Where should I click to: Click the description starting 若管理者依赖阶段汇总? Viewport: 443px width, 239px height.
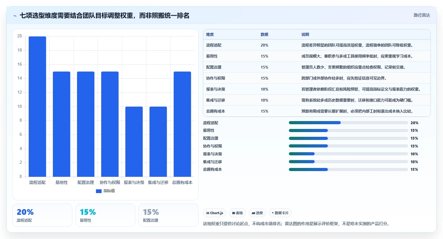click(361, 89)
